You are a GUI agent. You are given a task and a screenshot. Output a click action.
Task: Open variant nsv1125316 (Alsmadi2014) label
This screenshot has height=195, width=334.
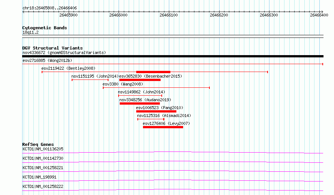(164, 115)
